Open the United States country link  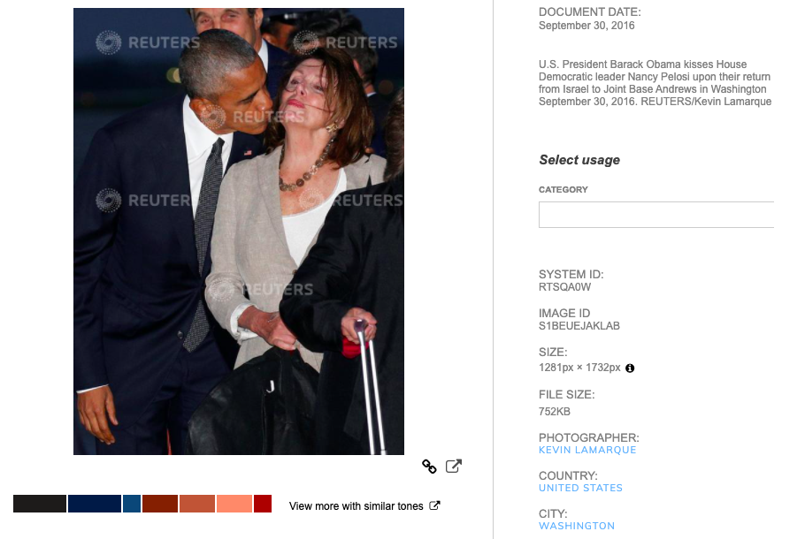coord(580,488)
